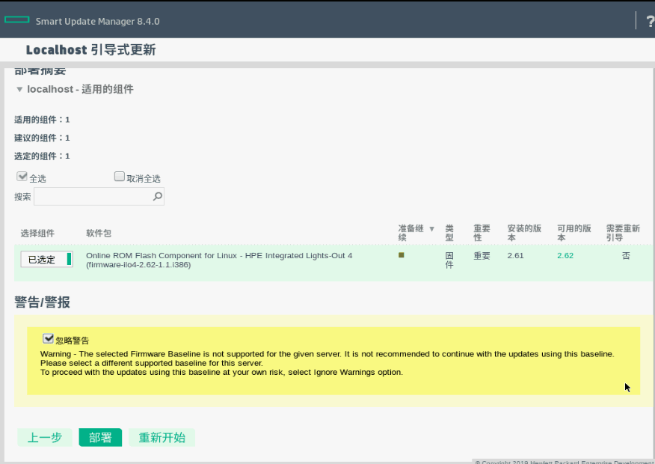This screenshot has height=464, width=655.
Task: Click the 软件包 column header
Action: (99, 233)
